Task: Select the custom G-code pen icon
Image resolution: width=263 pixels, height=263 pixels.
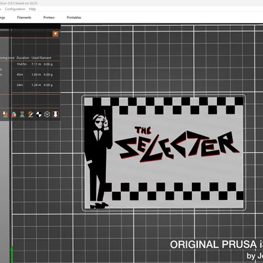Action: click(30, 114)
